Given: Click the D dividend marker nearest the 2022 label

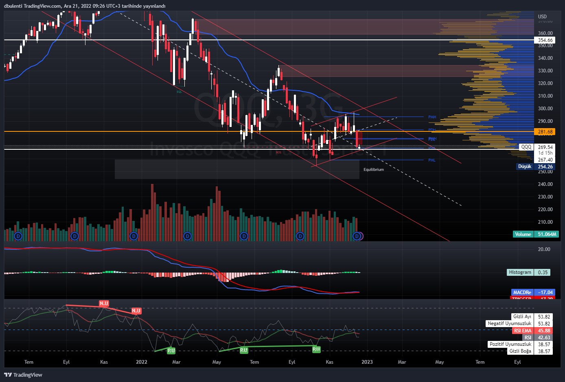Looking at the screenshot, I should click(x=133, y=236).
